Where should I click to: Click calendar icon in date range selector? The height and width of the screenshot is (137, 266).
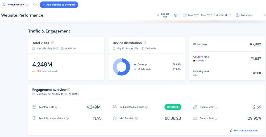[x=185, y=15]
